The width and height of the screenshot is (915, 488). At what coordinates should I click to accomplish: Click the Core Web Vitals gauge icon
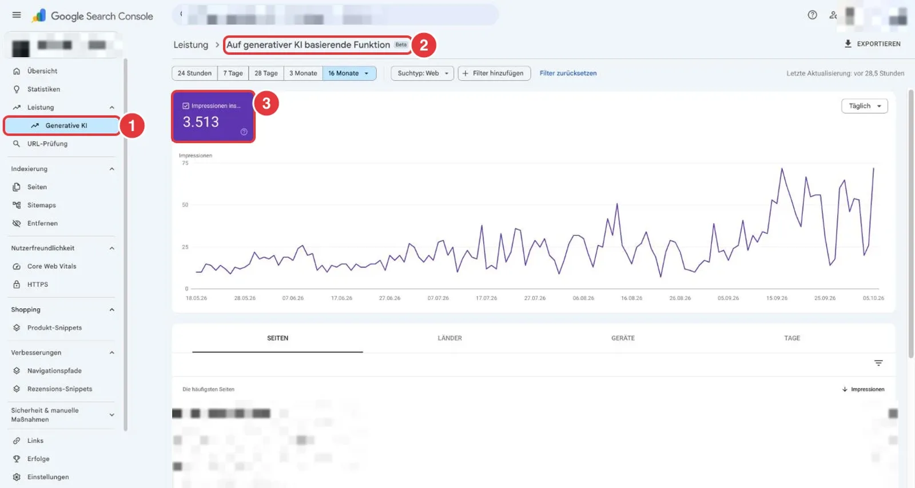click(17, 266)
